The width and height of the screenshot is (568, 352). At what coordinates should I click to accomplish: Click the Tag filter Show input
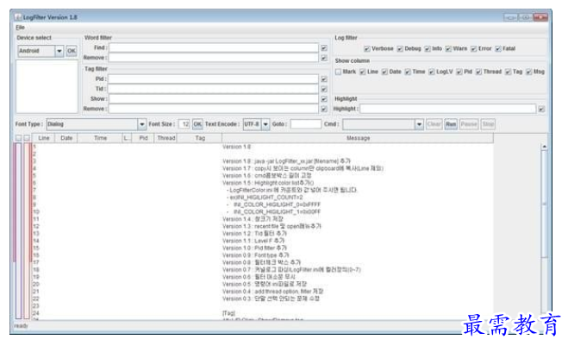(214, 98)
